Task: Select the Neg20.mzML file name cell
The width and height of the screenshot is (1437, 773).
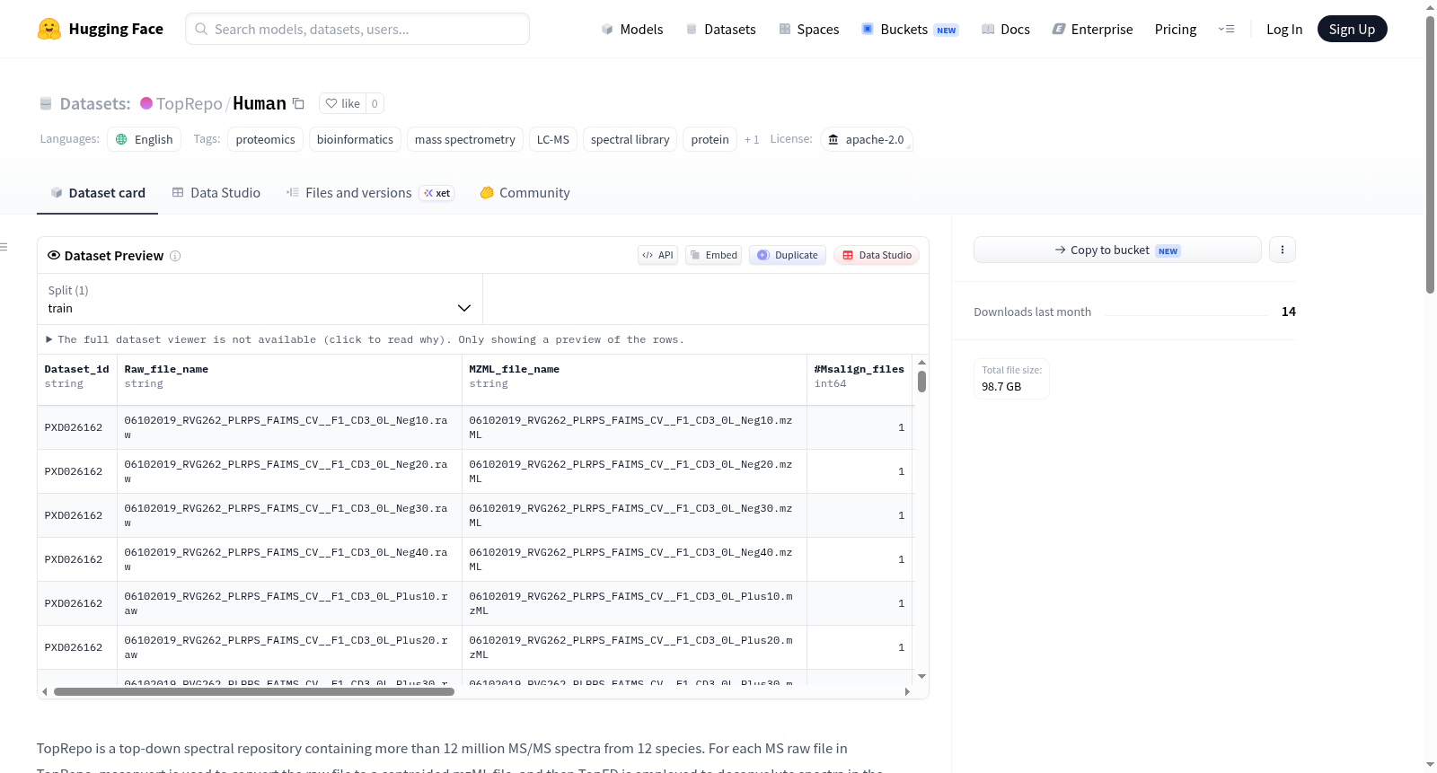Action: [x=634, y=471]
